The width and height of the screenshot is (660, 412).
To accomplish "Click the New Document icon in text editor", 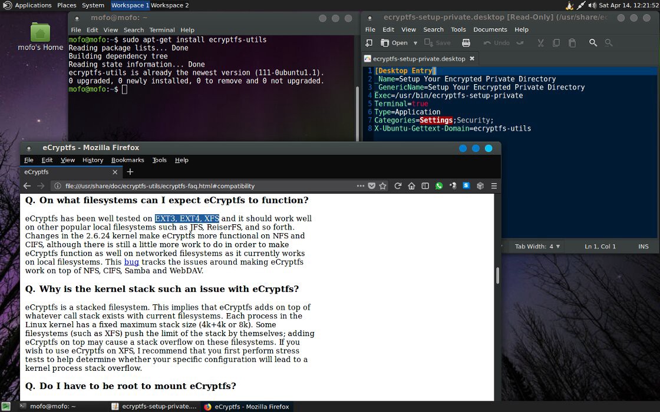I will 369,43.
